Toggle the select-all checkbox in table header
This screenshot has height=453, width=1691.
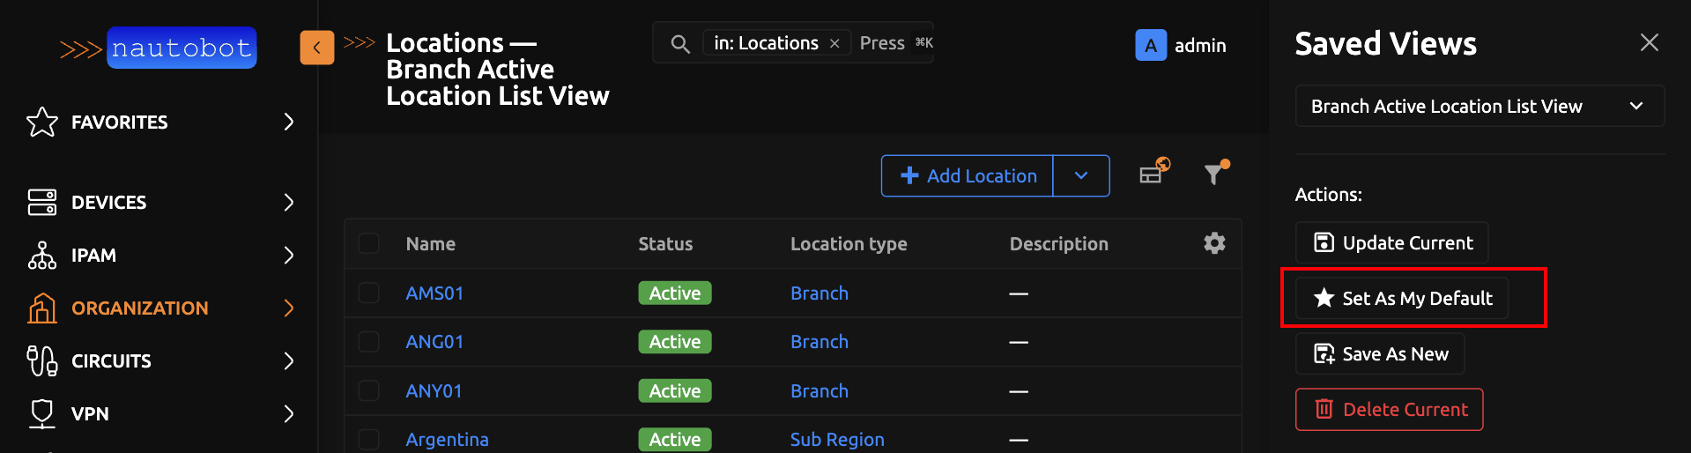tap(369, 243)
